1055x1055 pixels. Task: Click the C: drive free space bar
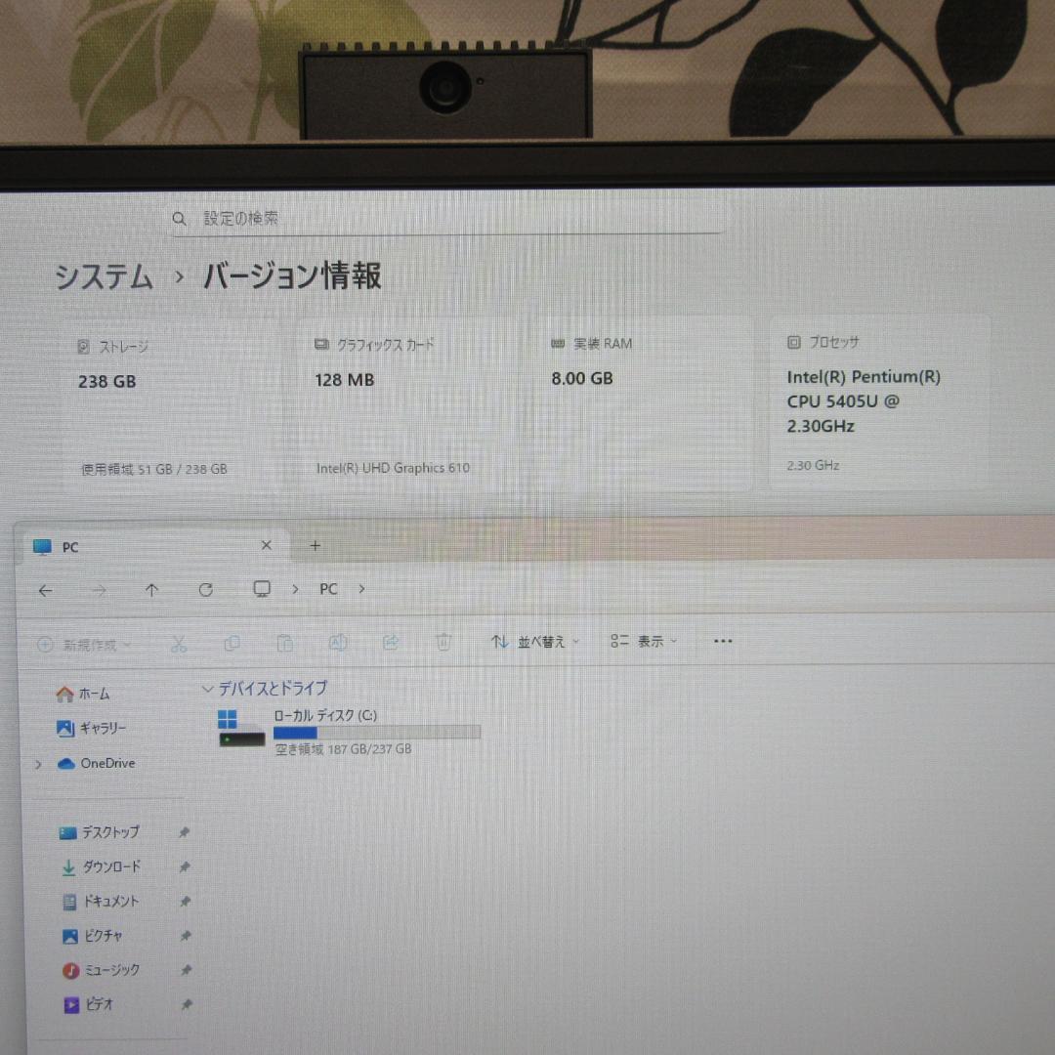pos(376,732)
